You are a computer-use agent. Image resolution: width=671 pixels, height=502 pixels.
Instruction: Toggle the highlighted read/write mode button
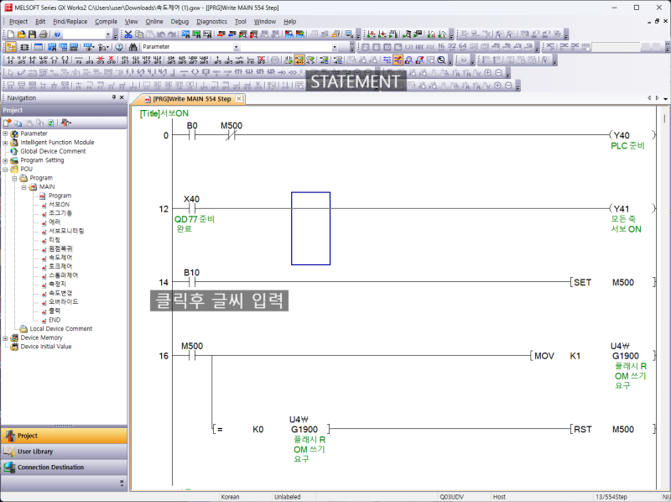point(398,60)
